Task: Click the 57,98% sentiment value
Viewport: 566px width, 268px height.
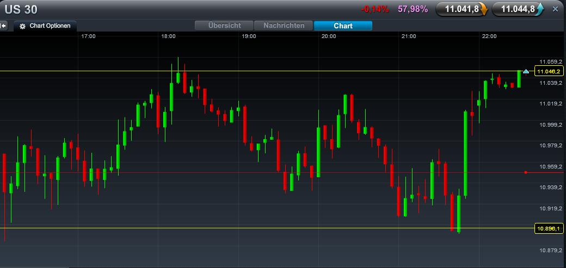Action: (x=413, y=9)
